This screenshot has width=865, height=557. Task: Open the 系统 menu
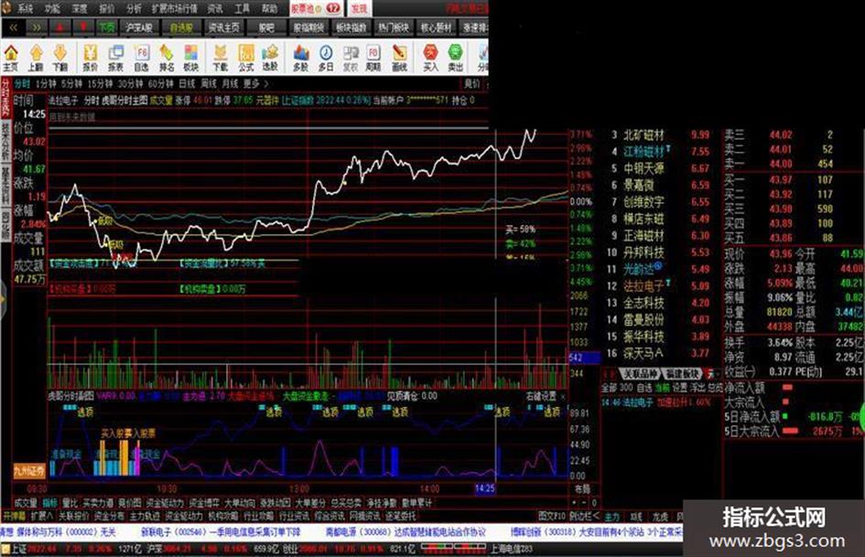(25, 8)
